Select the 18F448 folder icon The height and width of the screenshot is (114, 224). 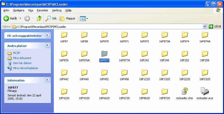pos(84,73)
